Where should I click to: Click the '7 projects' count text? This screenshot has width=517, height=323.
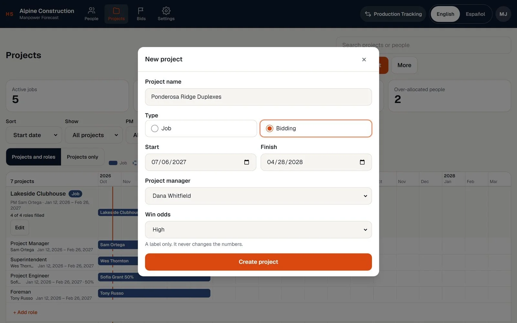[22, 182]
